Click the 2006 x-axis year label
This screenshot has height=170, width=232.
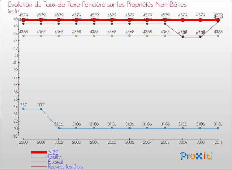tap(130, 142)
